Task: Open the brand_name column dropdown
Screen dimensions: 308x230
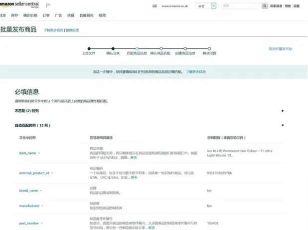Action: click(x=30, y=191)
